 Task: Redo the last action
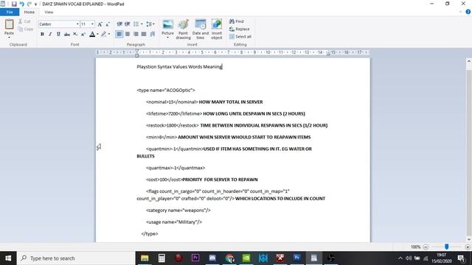[x=29, y=4]
